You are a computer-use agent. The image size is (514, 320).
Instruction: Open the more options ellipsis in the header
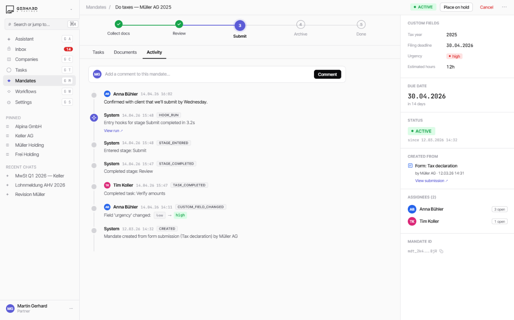point(504,7)
